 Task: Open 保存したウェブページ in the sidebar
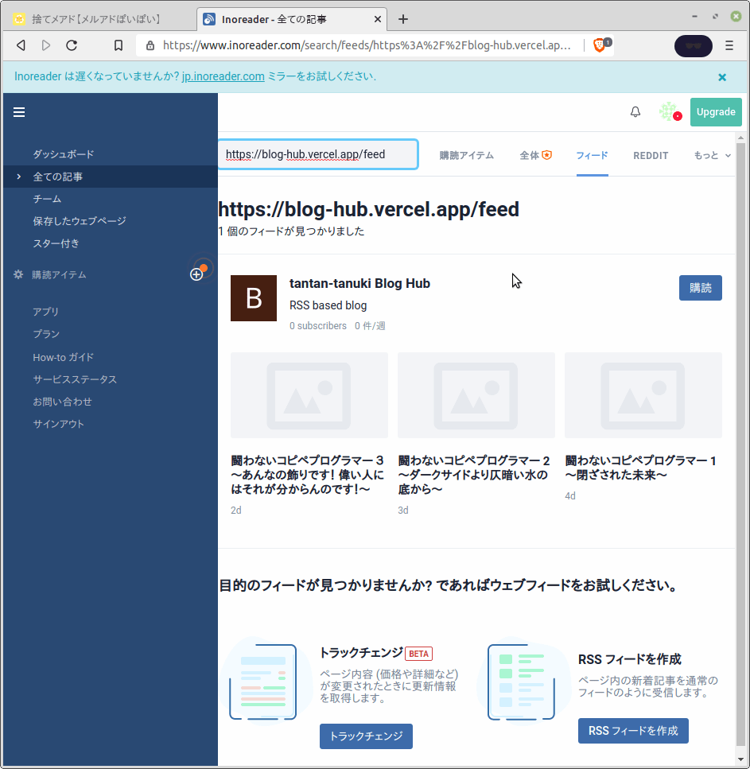80,221
